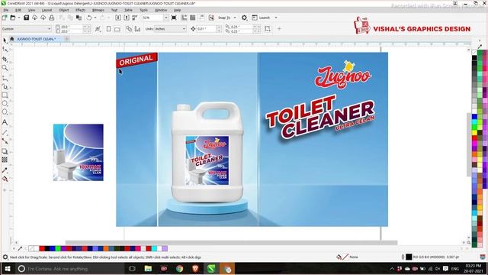The image size is (488, 275).
Task: Open the Windows Start menu
Action: [x=7, y=268]
